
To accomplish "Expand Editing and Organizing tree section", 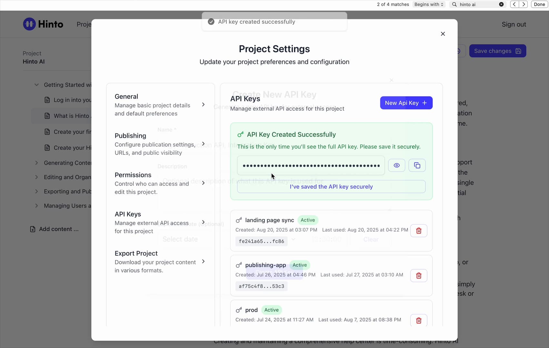I will [36, 177].
